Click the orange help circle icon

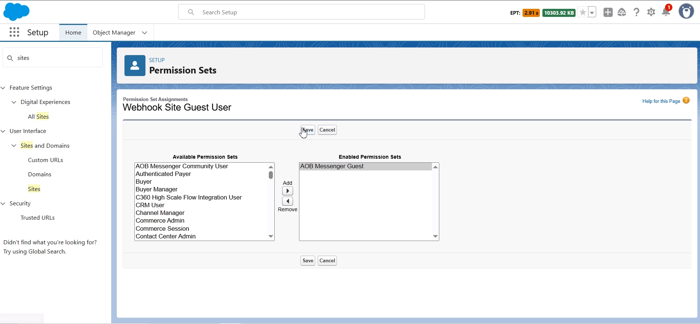(x=686, y=100)
